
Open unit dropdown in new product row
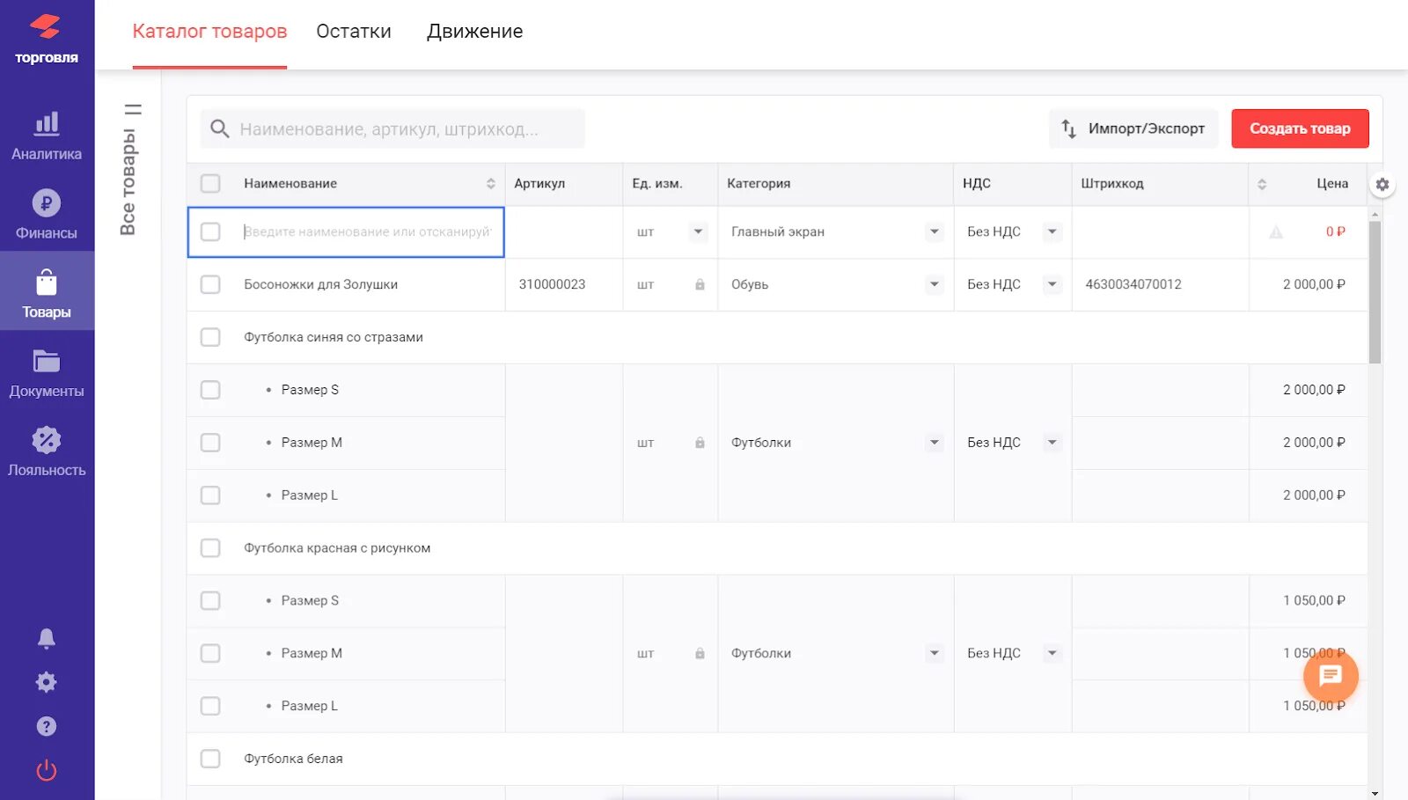tap(698, 231)
